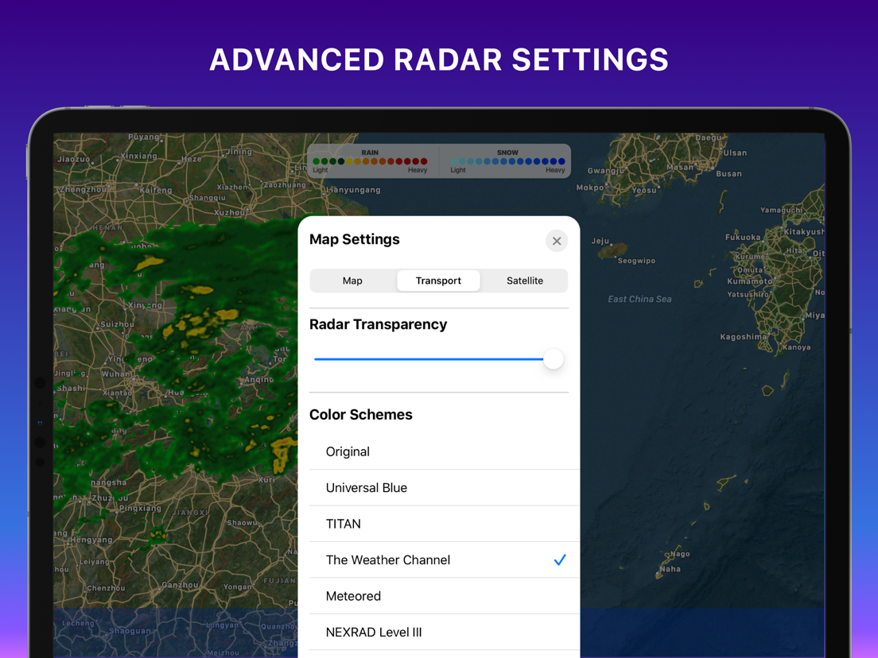Viewport: 878px width, 658px height.
Task: Click the Mokpo city label
Action: [590, 188]
